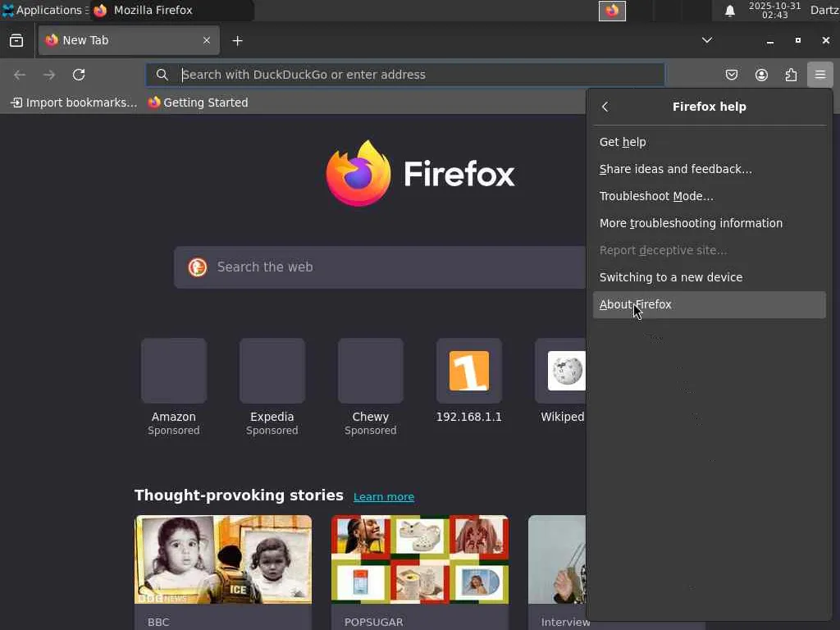This screenshot has width=840, height=630.
Task: Close the New Tab tab
Action: pos(206,40)
